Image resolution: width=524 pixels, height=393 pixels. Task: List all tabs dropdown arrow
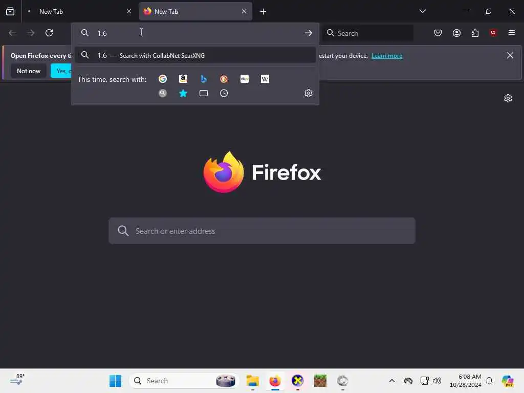(x=423, y=11)
